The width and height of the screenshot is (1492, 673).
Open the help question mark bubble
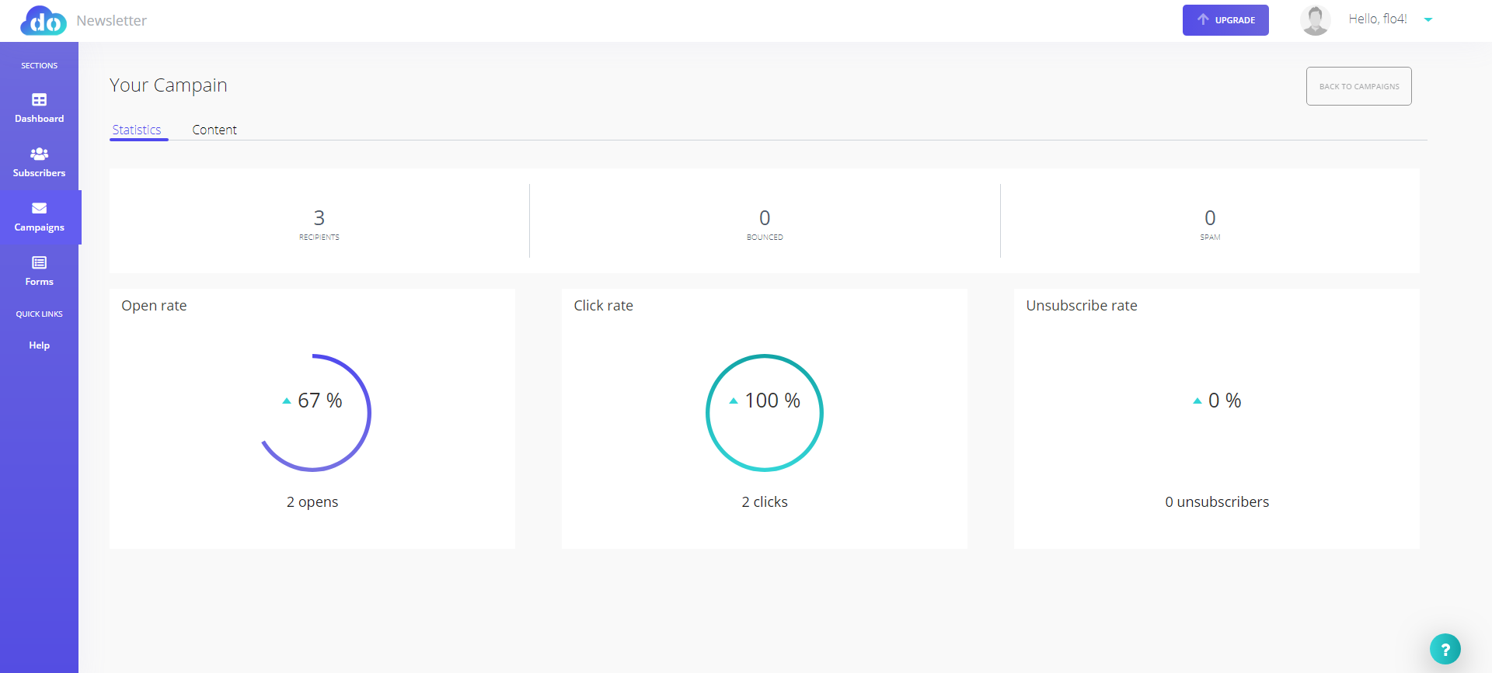(1445, 649)
